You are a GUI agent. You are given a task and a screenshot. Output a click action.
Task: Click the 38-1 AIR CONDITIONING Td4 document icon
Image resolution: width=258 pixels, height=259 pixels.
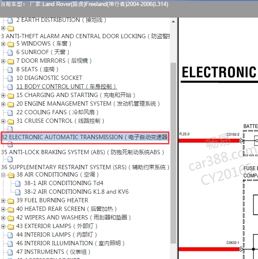click(x=18, y=183)
